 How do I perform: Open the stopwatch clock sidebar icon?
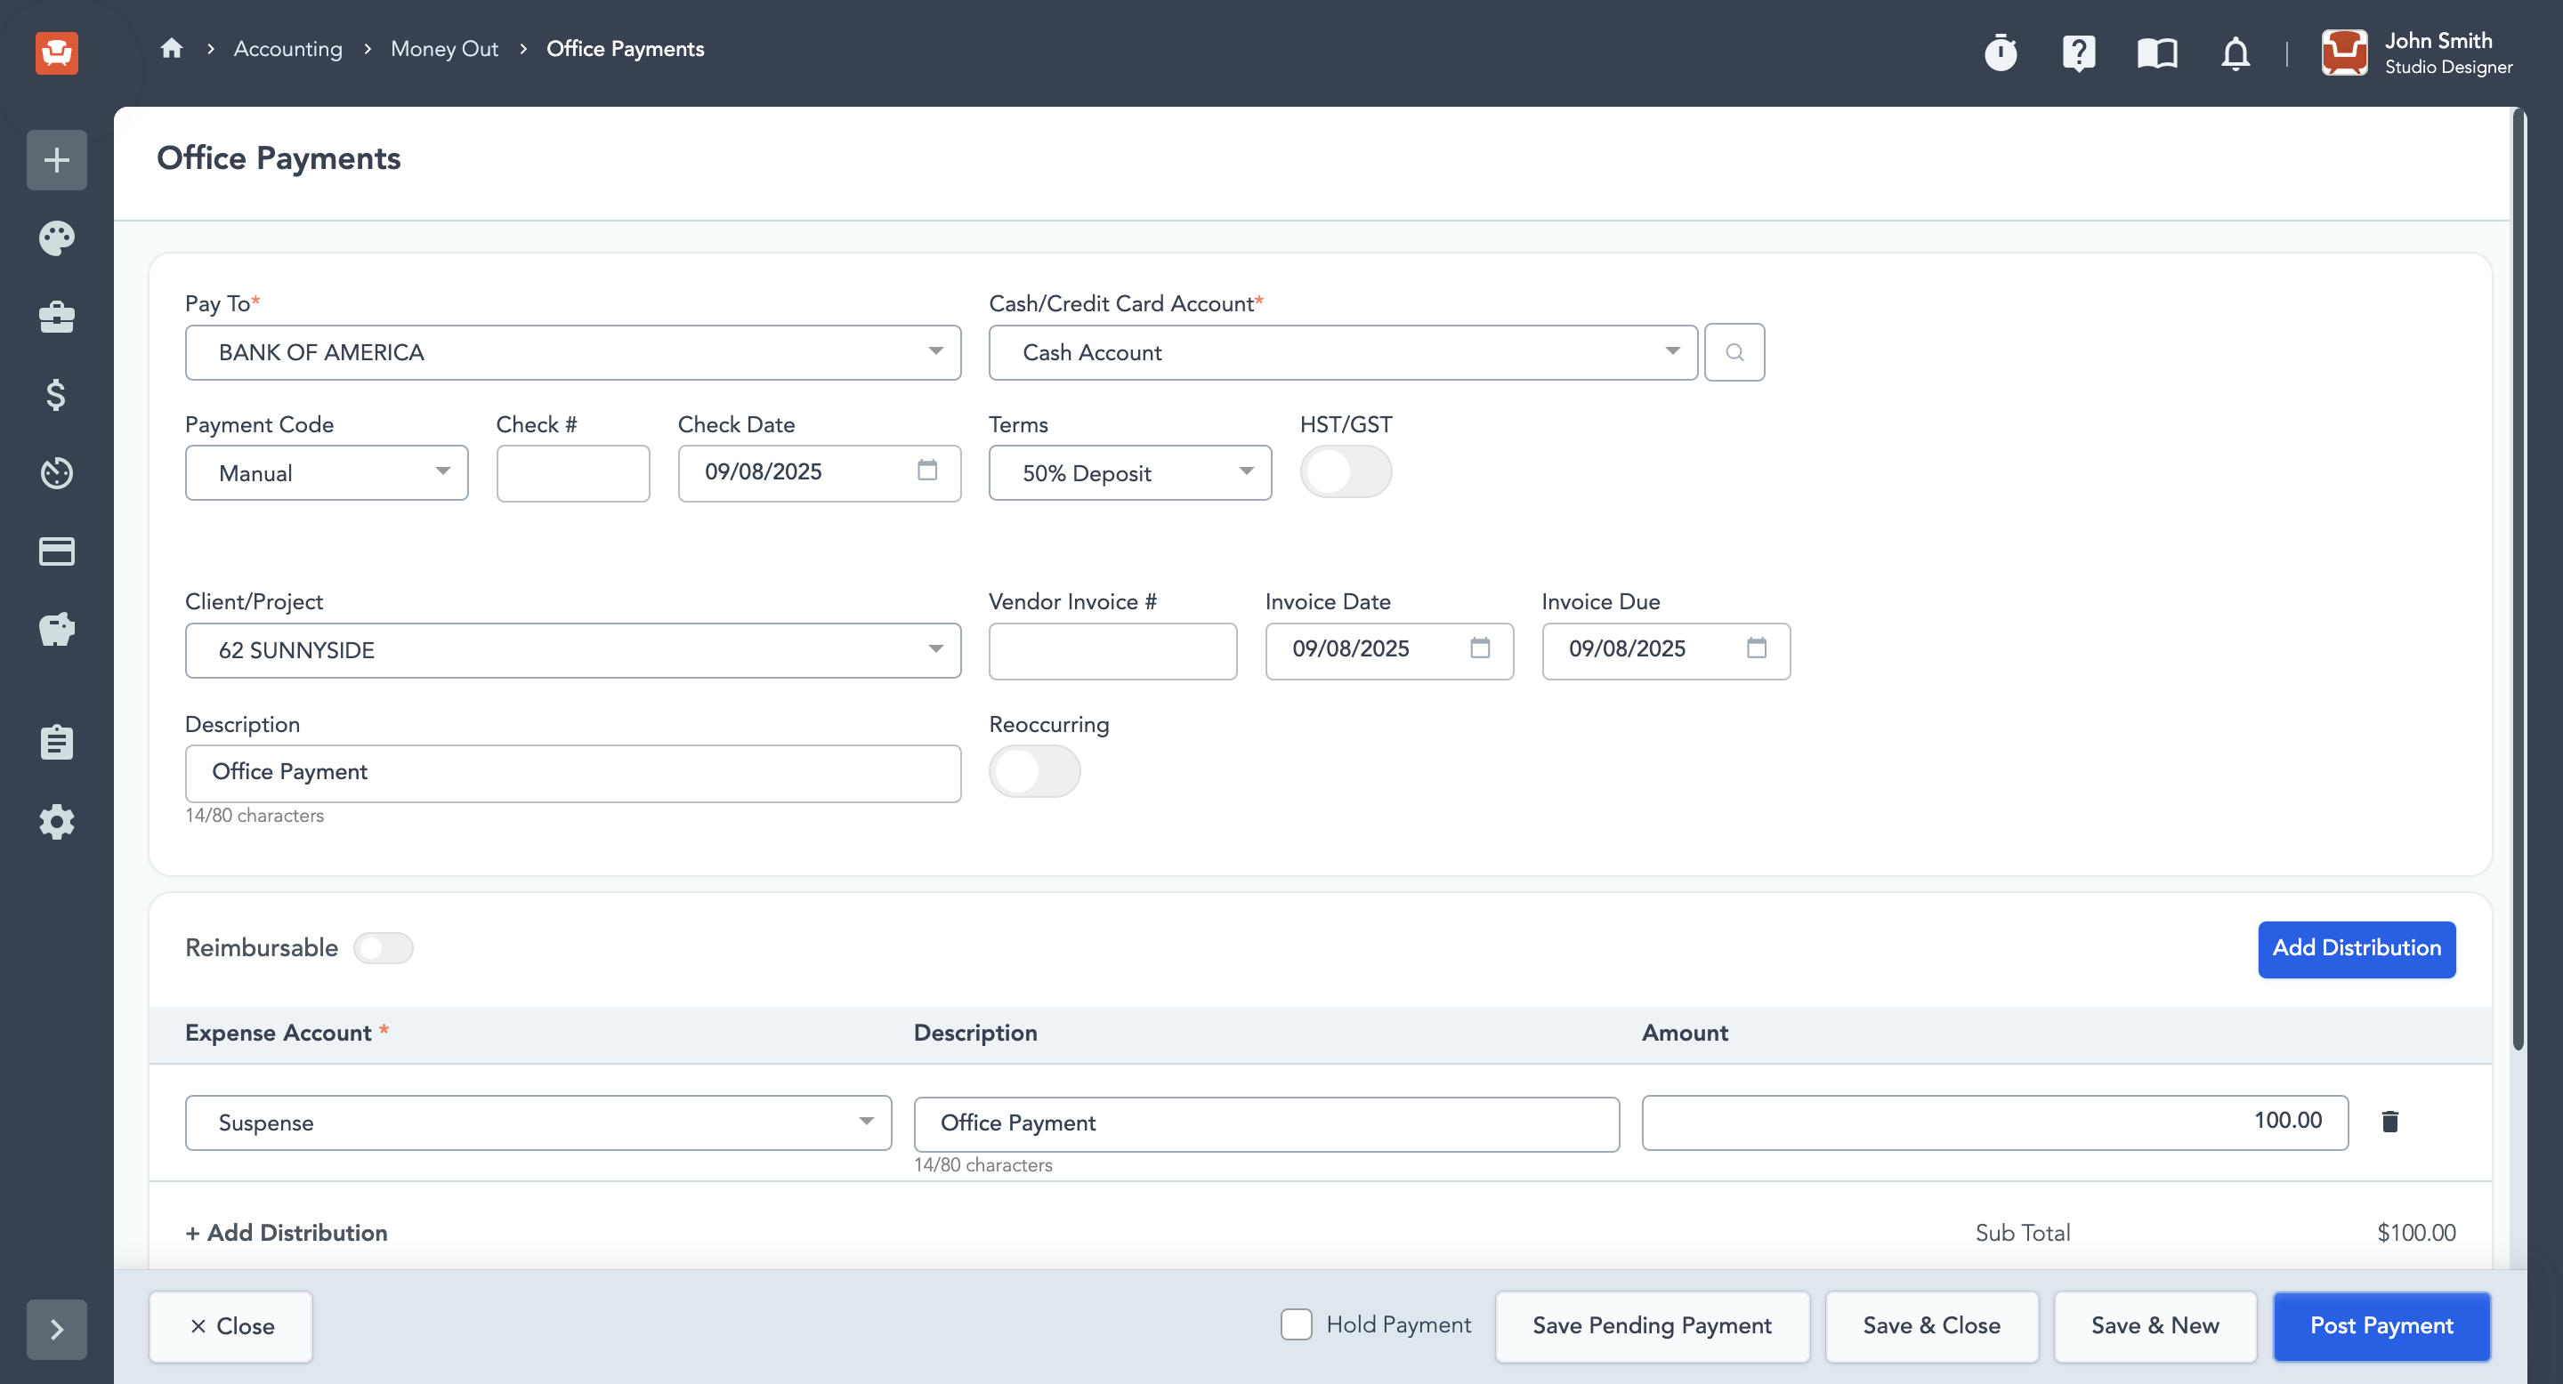pyautogui.click(x=57, y=472)
